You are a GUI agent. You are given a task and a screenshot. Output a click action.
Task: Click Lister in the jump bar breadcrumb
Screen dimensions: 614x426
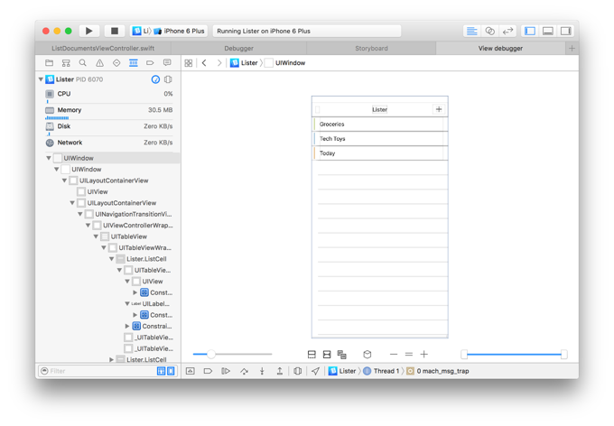pyautogui.click(x=244, y=63)
